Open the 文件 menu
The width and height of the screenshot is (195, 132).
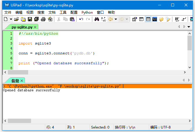pos(8,12)
